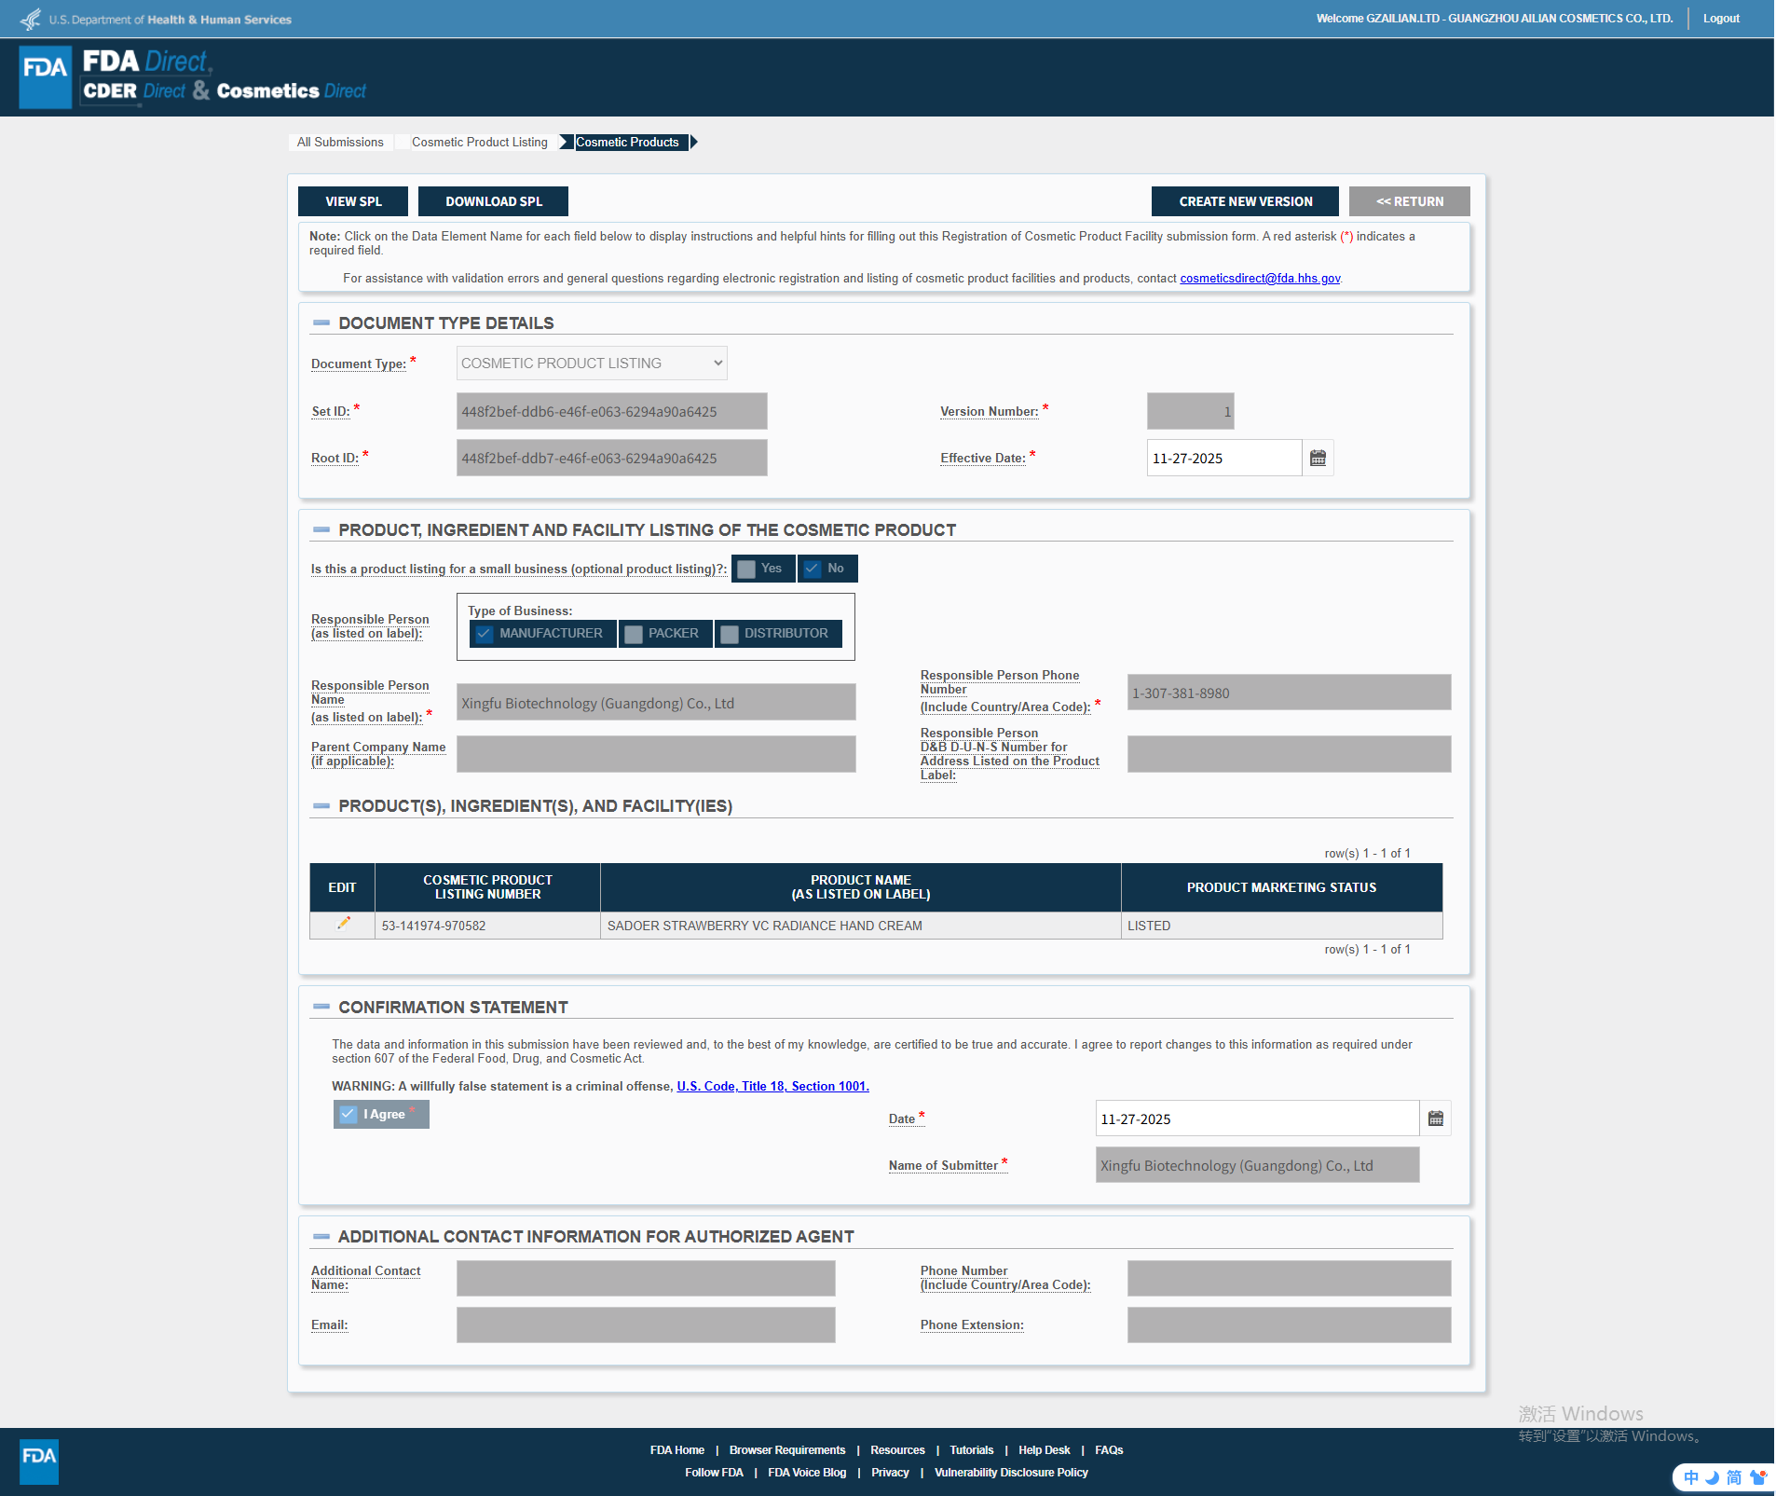Click the DOWNLOAD SPL button
Image resolution: width=1776 pixels, height=1496 pixels.
pyautogui.click(x=493, y=201)
